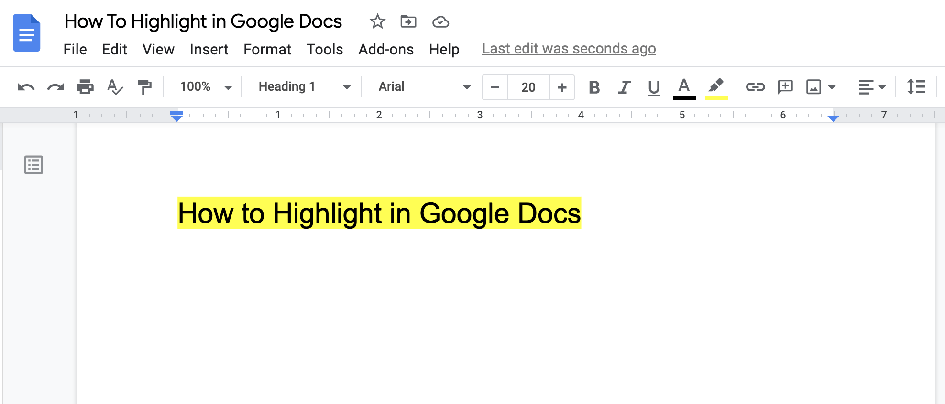The image size is (945, 404).
Task: Open the Insert menu
Action: tap(209, 49)
